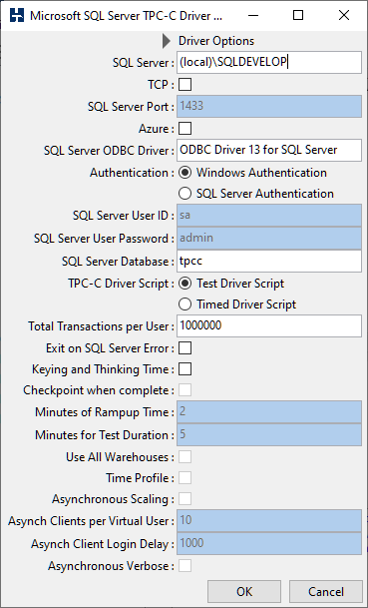Click Minutes for Test Duration field

(x=269, y=434)
